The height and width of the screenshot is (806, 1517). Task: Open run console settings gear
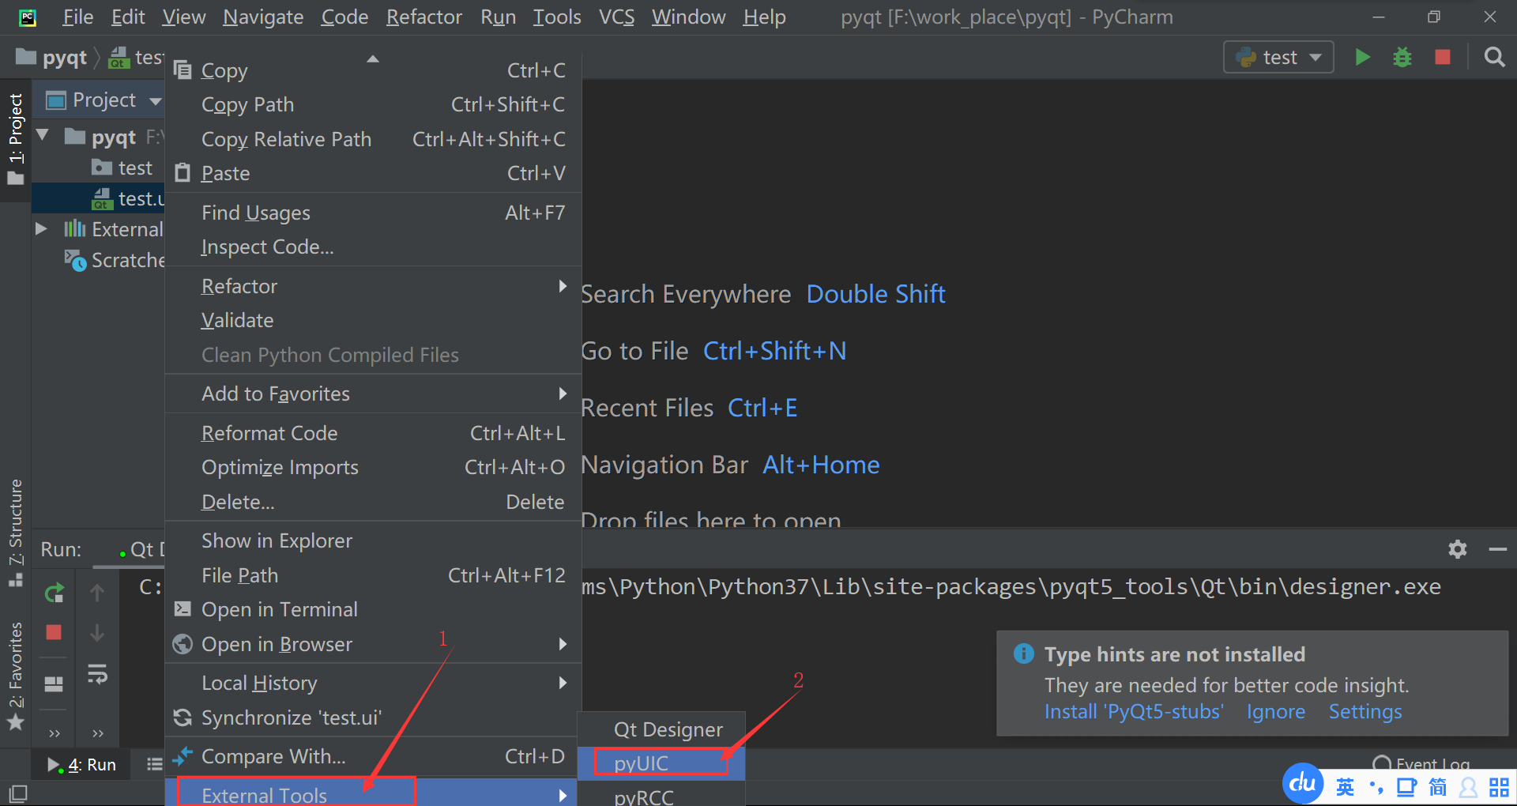(x=1458, y=549)
